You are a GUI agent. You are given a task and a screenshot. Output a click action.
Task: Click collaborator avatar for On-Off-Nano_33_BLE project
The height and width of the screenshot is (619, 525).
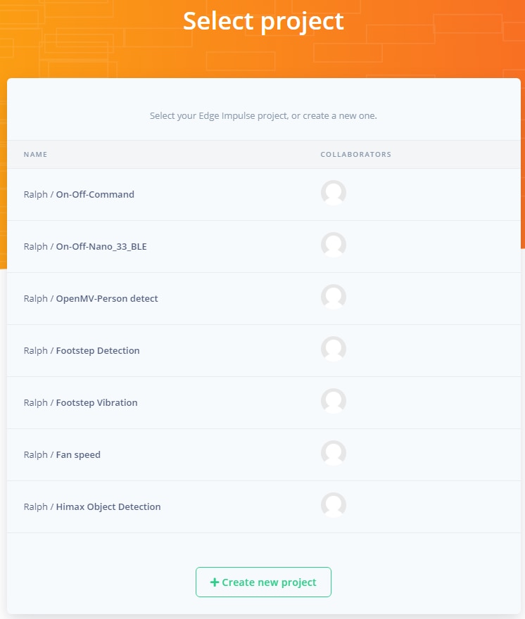point(333,245)
